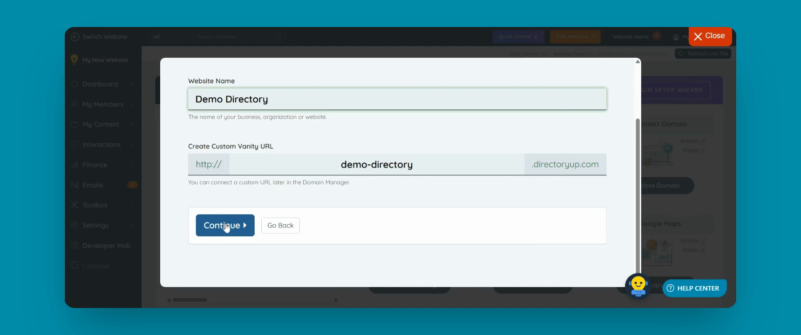Click the horizontal scrollbar right arrow
The height and width of the screenshot is (335, 801).
[336, 301]
